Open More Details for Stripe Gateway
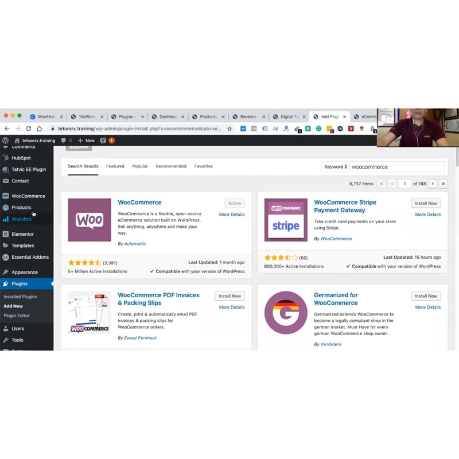The image size is (459, 459). 428,215
